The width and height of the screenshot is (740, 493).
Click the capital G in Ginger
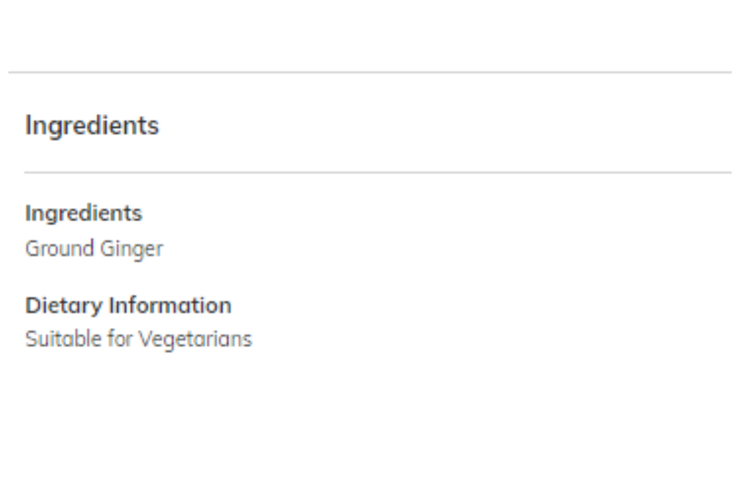pyautogui.click(x=106, y=249)
